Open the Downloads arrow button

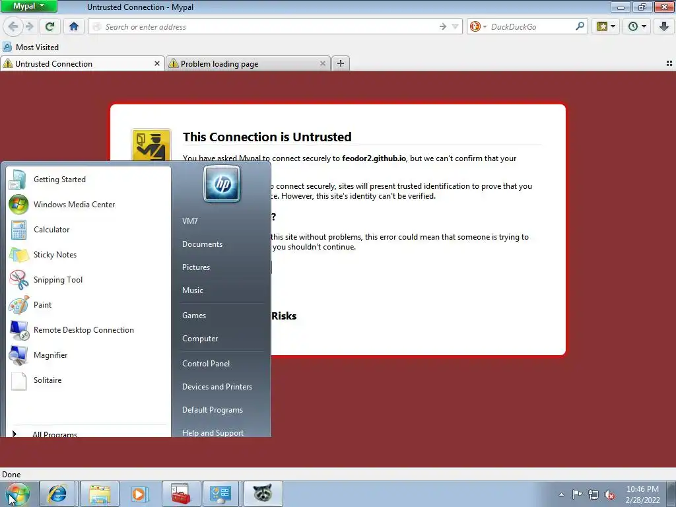[x=664, y=26]
